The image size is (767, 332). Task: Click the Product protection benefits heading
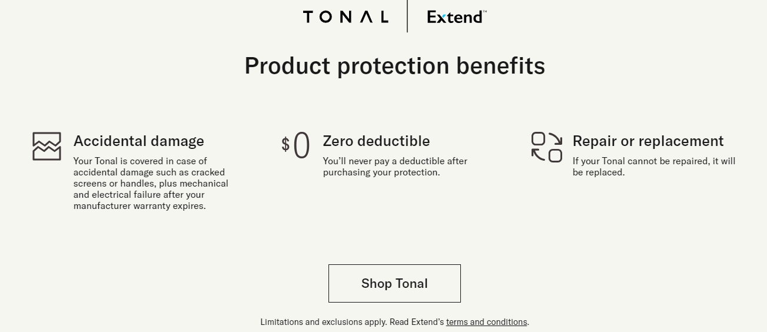click(x=394, y=65)
